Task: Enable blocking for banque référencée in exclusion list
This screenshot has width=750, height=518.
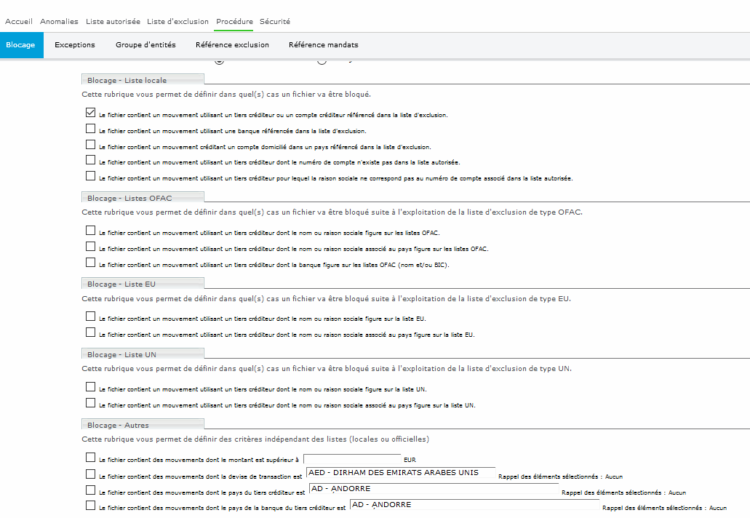Action: pyautogui.click(x=90, y=129)
